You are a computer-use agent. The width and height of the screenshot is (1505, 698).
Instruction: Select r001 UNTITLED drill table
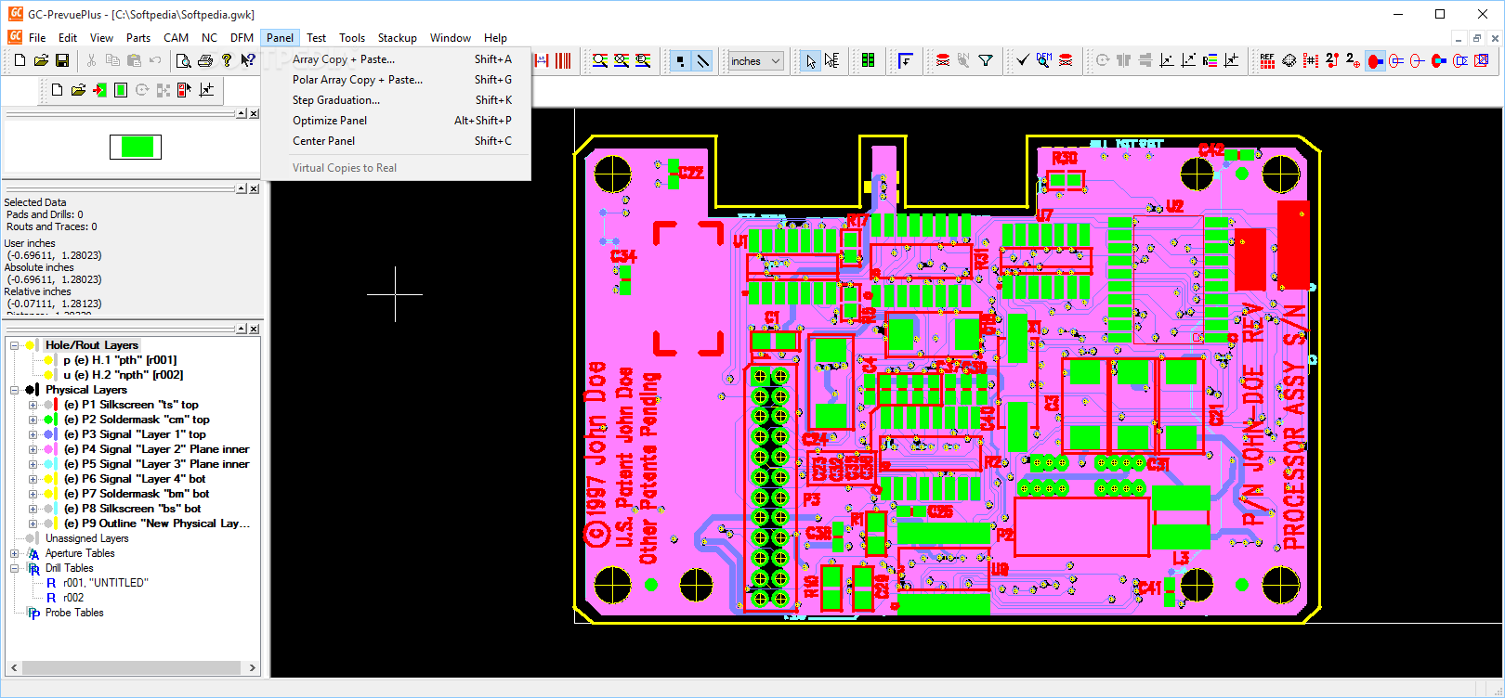(105, 583)
